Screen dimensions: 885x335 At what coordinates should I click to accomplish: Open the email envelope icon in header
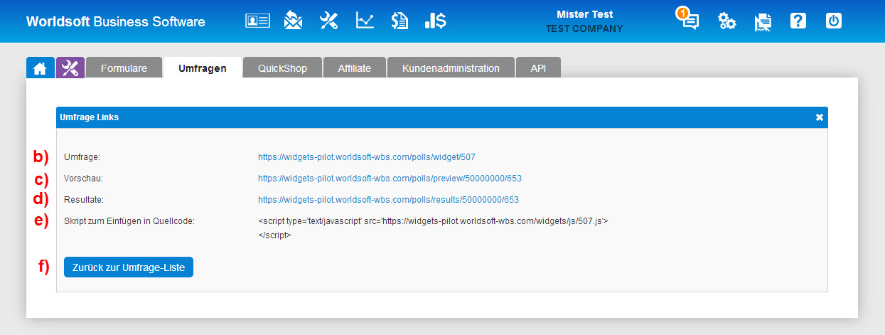tap(293, 21)
